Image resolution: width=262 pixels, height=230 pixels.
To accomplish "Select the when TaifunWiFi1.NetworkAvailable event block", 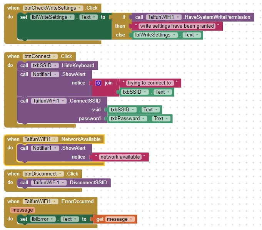I will 14,139.
